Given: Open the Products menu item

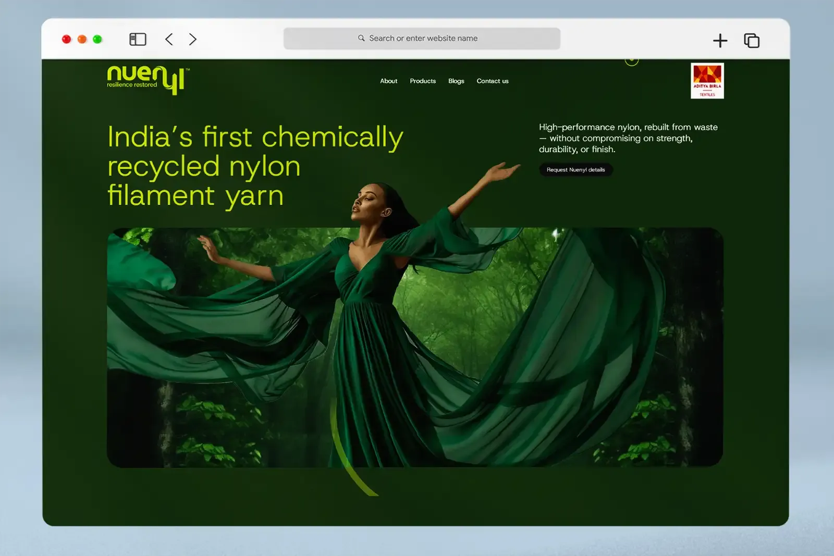Looking at the screenshot, I should pos(423,81).
